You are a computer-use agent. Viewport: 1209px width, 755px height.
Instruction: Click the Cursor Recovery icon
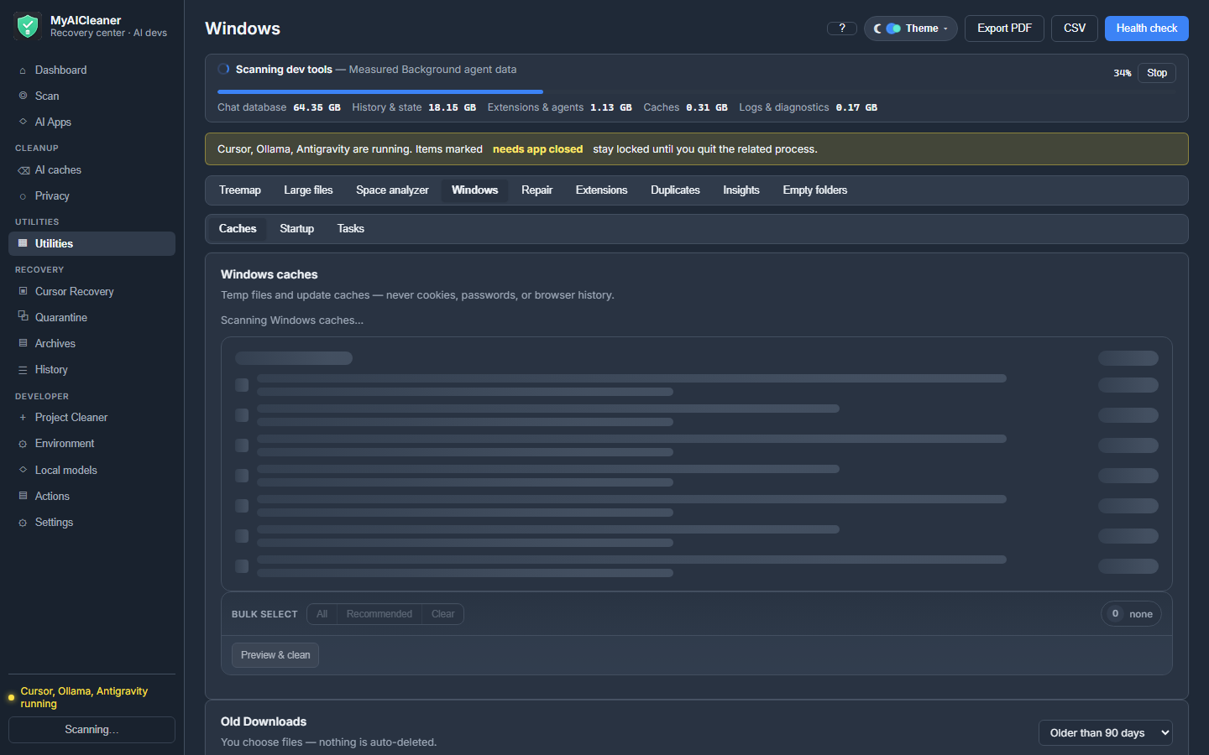pyautogui.click(x=23, y=291)
